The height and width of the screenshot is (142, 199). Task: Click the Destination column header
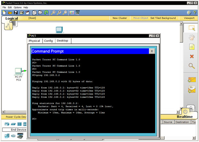point(182,122)
